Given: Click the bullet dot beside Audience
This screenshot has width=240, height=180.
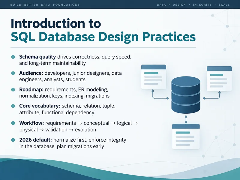Looking at the screenshot, I should pos(13,73).
